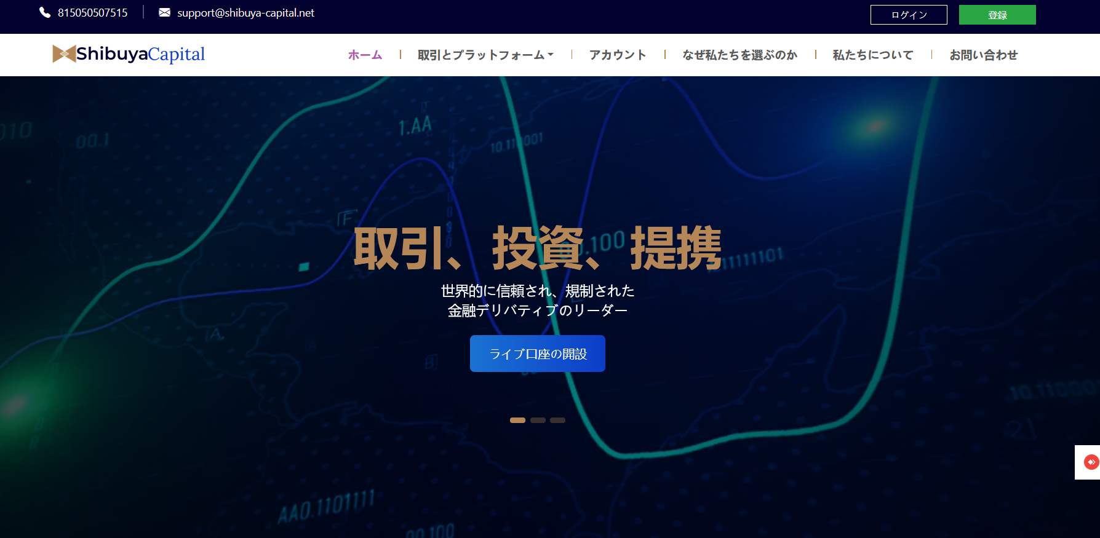This screenshot has height=538, width=1100.
Task: Click the ログイン login button
Action: (x=909, y=15)
